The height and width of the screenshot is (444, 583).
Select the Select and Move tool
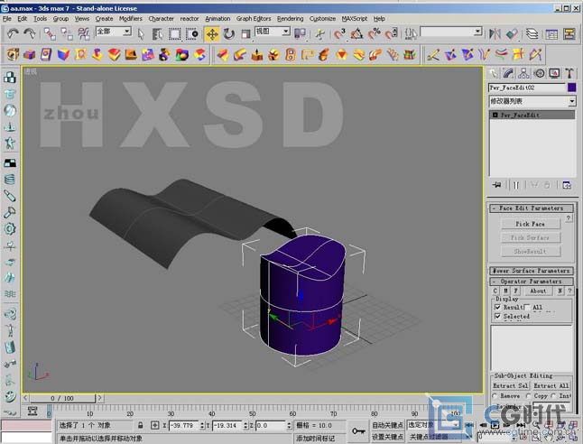click(x=212, y=33)
